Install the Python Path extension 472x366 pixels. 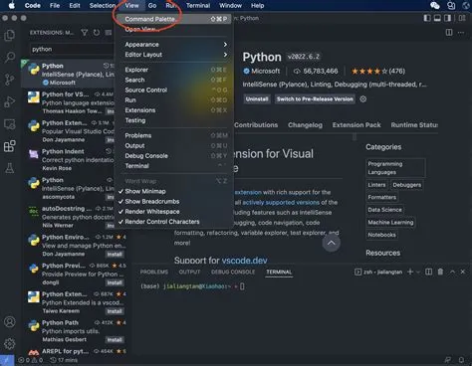(x=115, y=340)
